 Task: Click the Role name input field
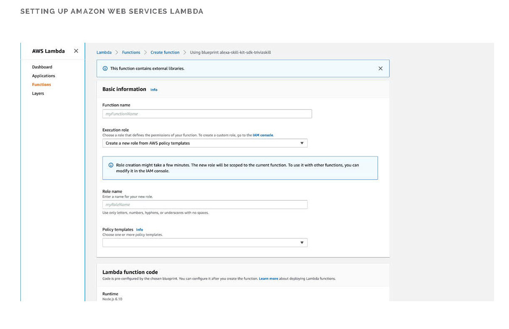click(x=205, y=205)
